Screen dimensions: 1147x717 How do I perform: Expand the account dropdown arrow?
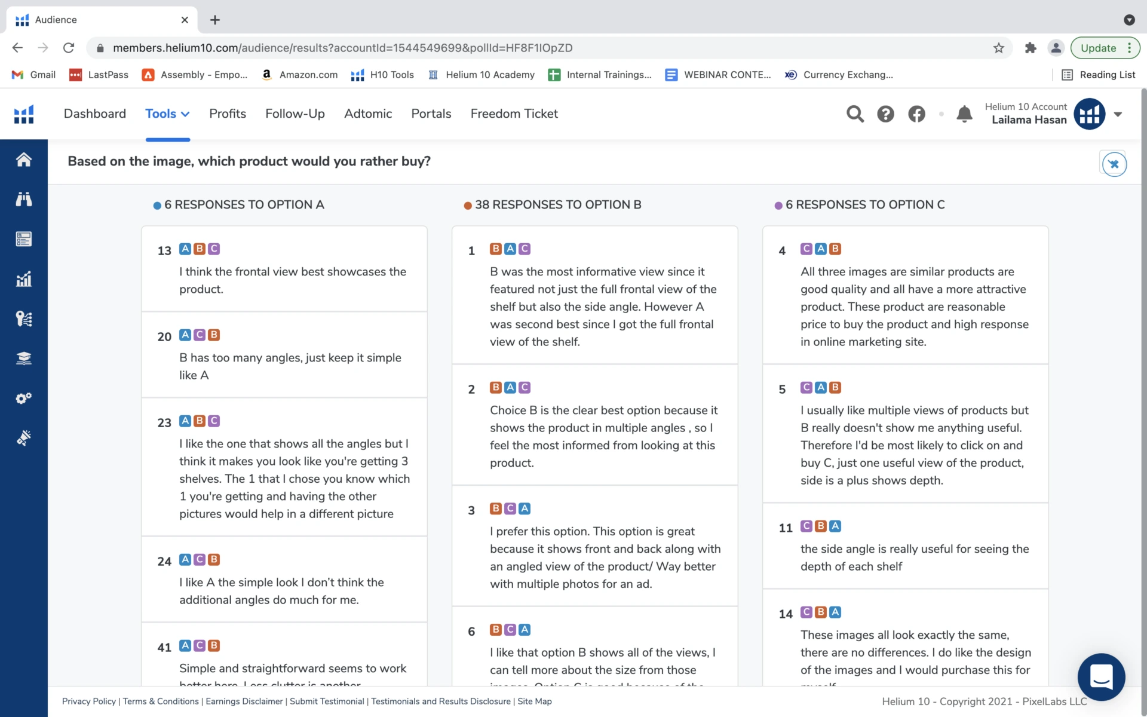pos(1118,114)
